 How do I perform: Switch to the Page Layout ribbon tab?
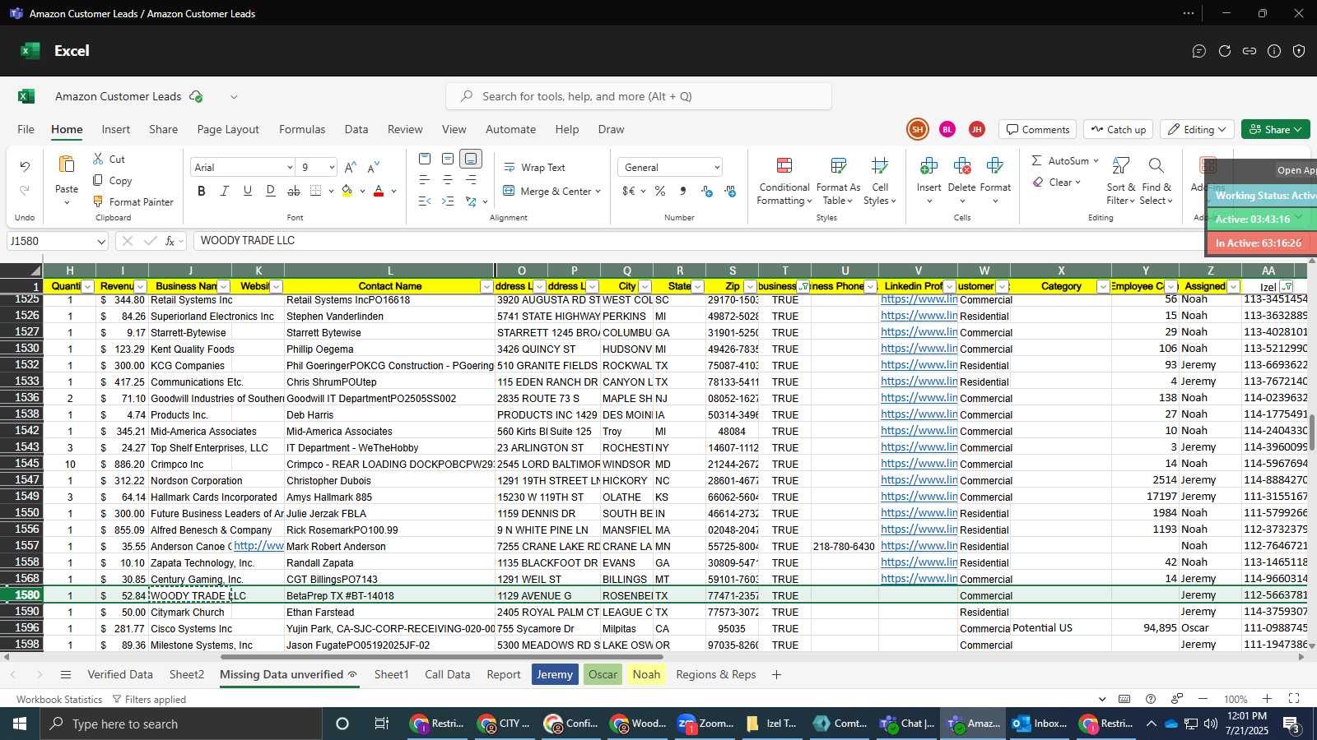click(228, 129)
